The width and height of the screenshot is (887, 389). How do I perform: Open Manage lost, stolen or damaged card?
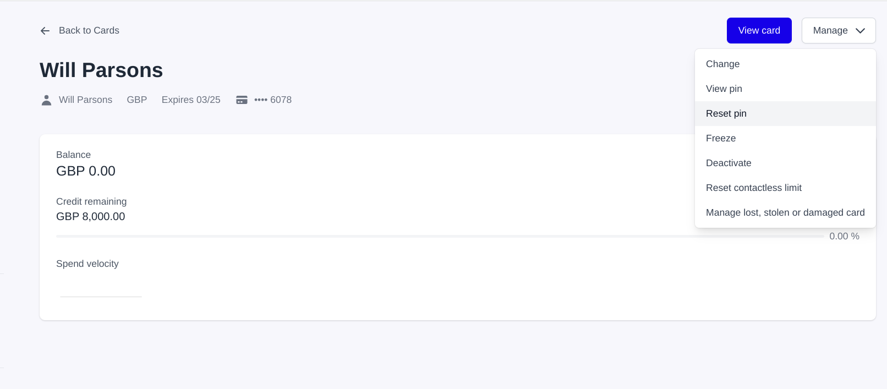[785, 213]
